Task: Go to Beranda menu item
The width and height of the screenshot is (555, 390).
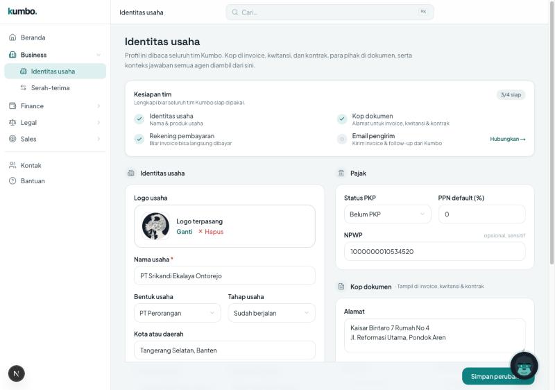Action: coord(55,37)
